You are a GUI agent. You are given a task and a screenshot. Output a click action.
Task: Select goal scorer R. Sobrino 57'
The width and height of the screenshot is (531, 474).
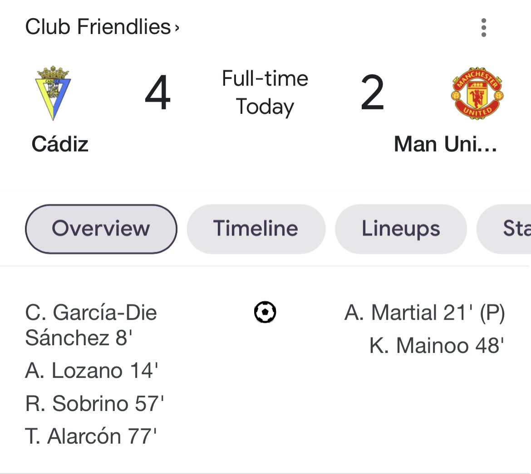[x=94, y=403]
